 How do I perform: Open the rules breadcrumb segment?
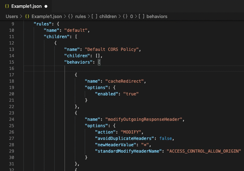(x=81, y=17)
